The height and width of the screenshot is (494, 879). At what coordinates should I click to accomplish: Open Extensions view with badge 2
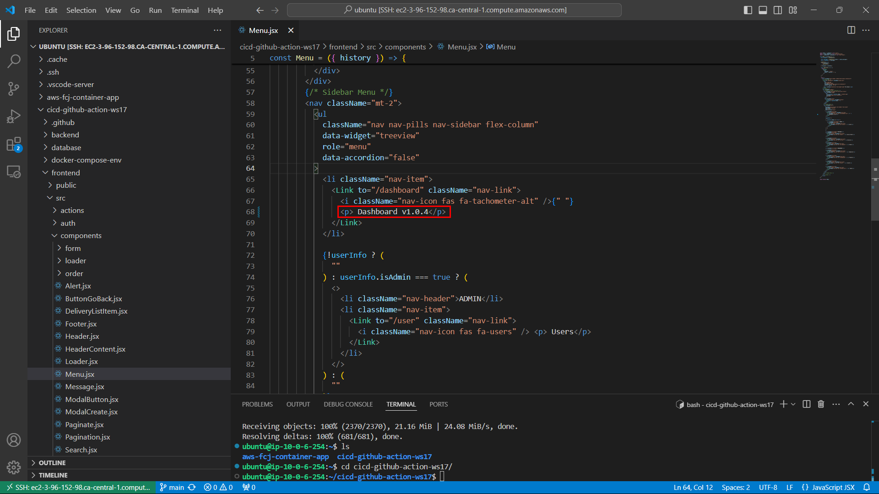[14, 145]
